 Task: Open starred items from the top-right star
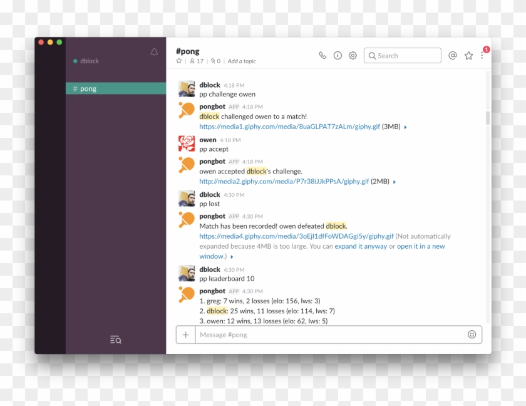coord(468,55)
